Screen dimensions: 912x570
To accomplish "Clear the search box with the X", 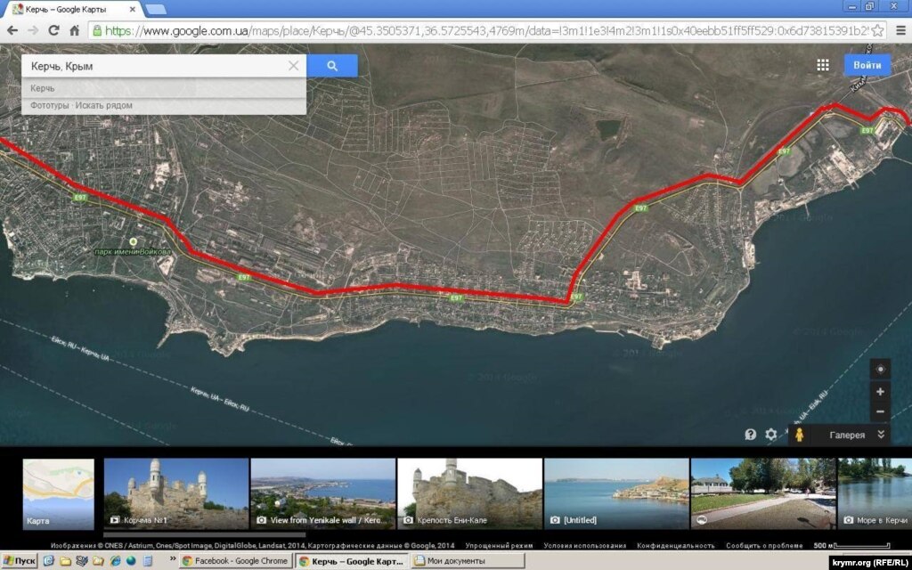I will click(294, 66).
